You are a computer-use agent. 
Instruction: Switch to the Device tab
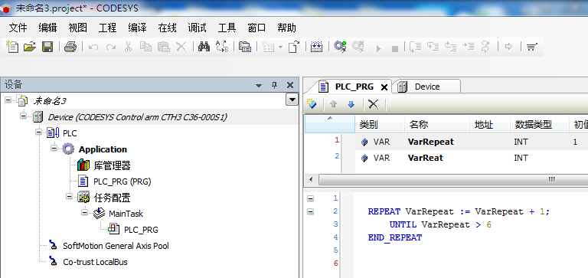pos(426,87)
